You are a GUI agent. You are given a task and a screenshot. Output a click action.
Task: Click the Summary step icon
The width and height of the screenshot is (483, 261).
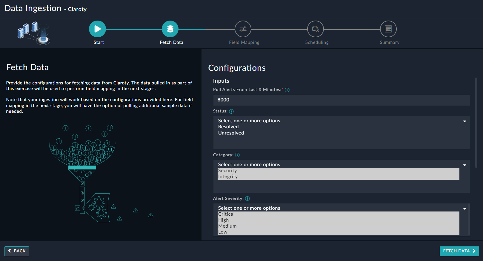click(388, 29)
